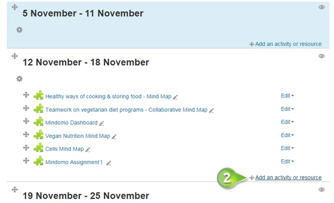Hide the 5 November - 11 November section
The height and width of the screenshot is (203, 334).
(x=322, y=7)
